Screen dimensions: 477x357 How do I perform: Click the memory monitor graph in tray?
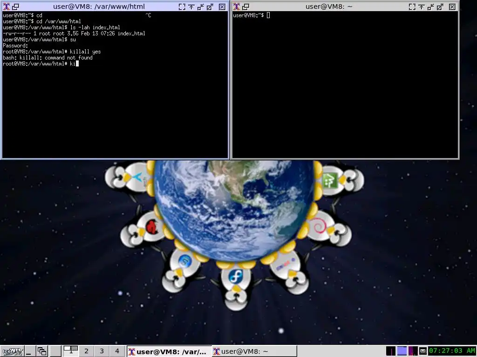pos(402,351)
